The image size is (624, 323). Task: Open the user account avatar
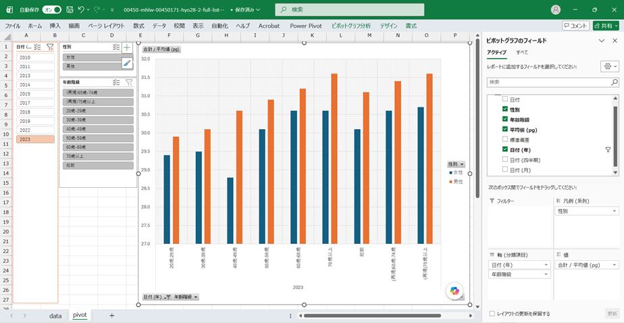click(x=556, y=9)
